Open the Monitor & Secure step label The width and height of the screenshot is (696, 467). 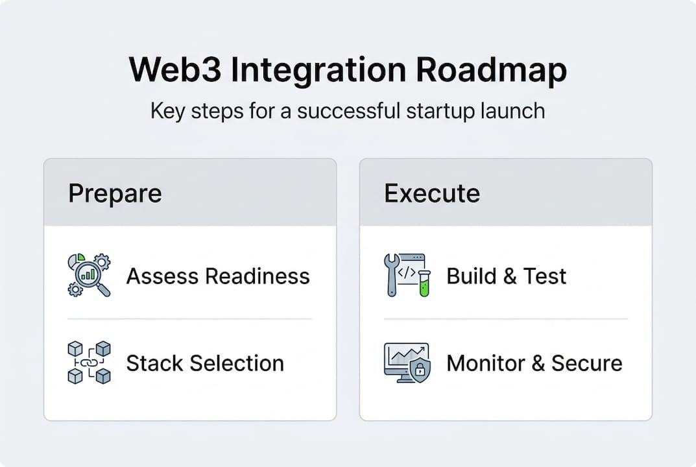click(534, 363)
